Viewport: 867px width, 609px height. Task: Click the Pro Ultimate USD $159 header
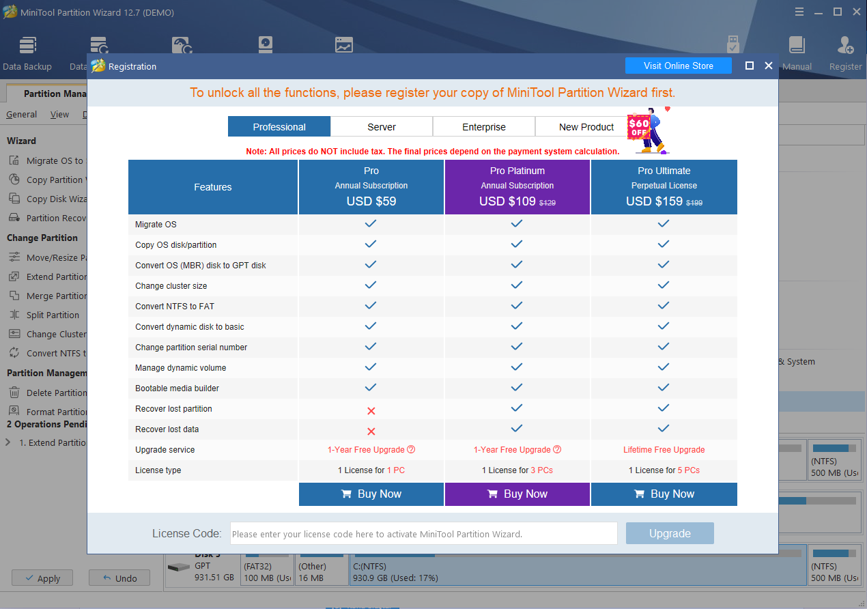point(664,187)
